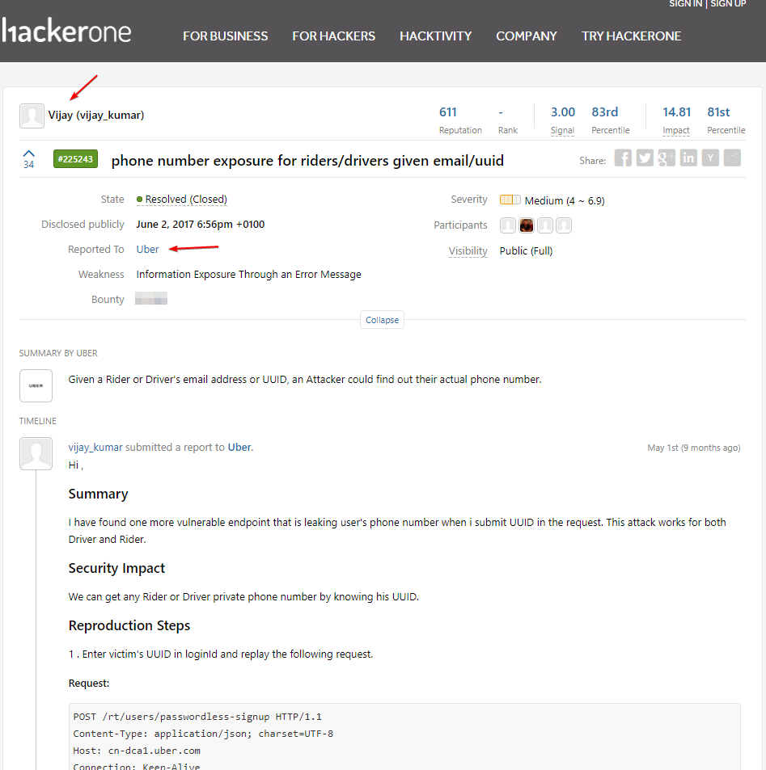Click Security Impact heading
This screenshot has width=766, height=770.
coord(116,568)
